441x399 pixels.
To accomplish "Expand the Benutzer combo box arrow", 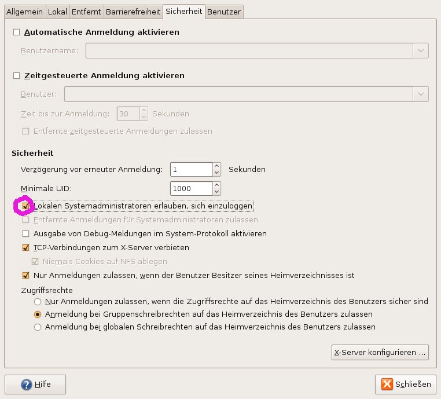I will (x=420, y=94).
